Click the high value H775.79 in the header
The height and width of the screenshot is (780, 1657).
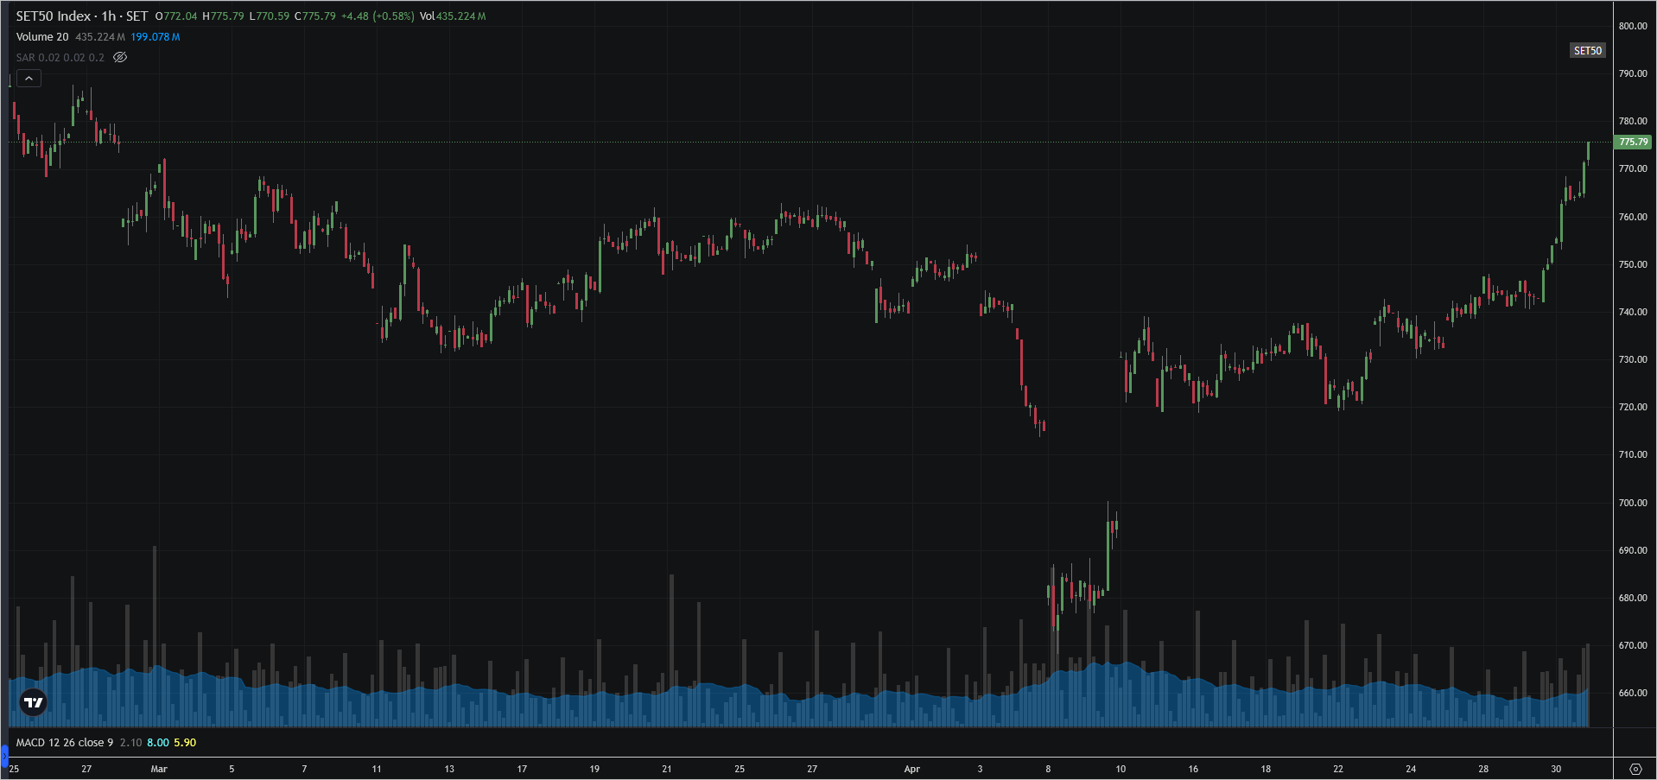[x=223, y=16]
